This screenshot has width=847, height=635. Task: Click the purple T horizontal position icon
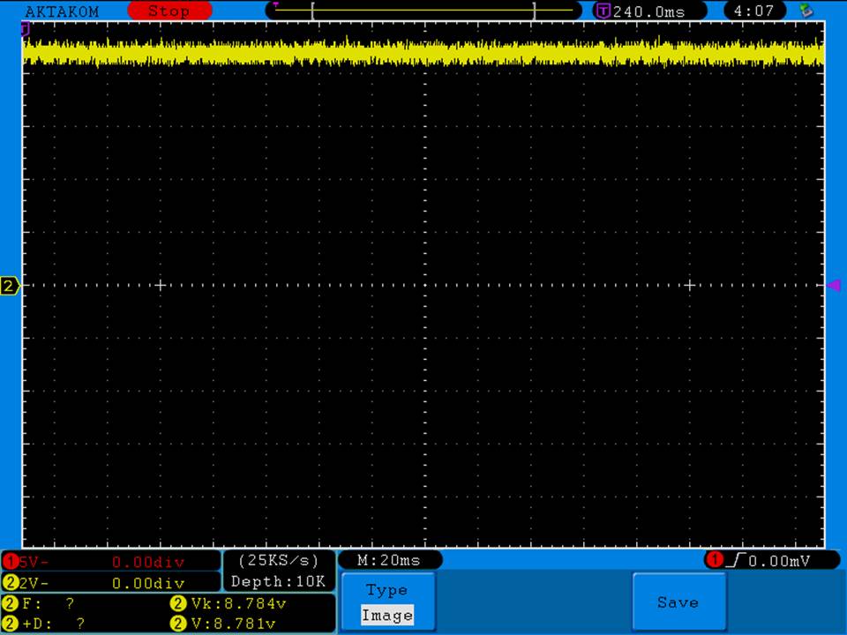click(x=603, y=11)
